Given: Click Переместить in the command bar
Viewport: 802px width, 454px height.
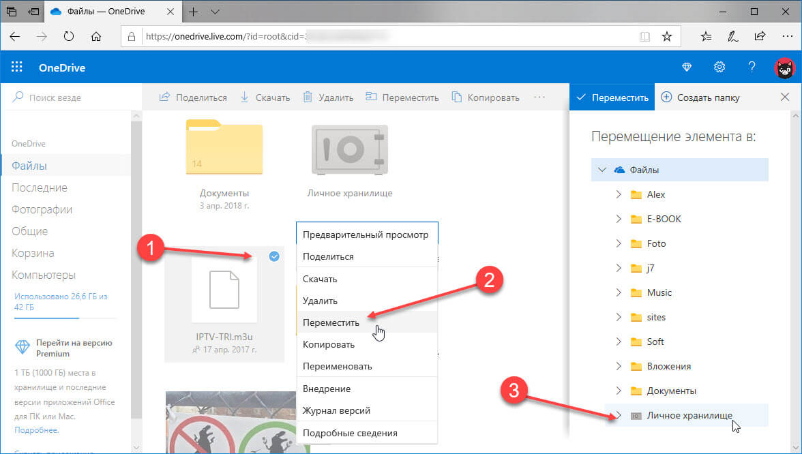Looking at the screenshot, I should click(x=402, y=97).
